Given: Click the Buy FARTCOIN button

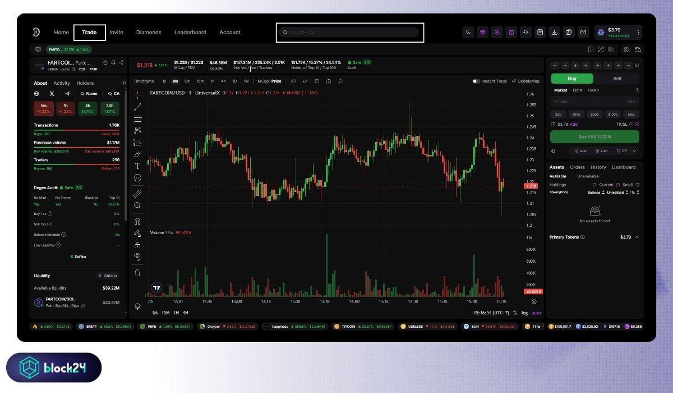Looking at the screenshot, I should tap(594, 136).
